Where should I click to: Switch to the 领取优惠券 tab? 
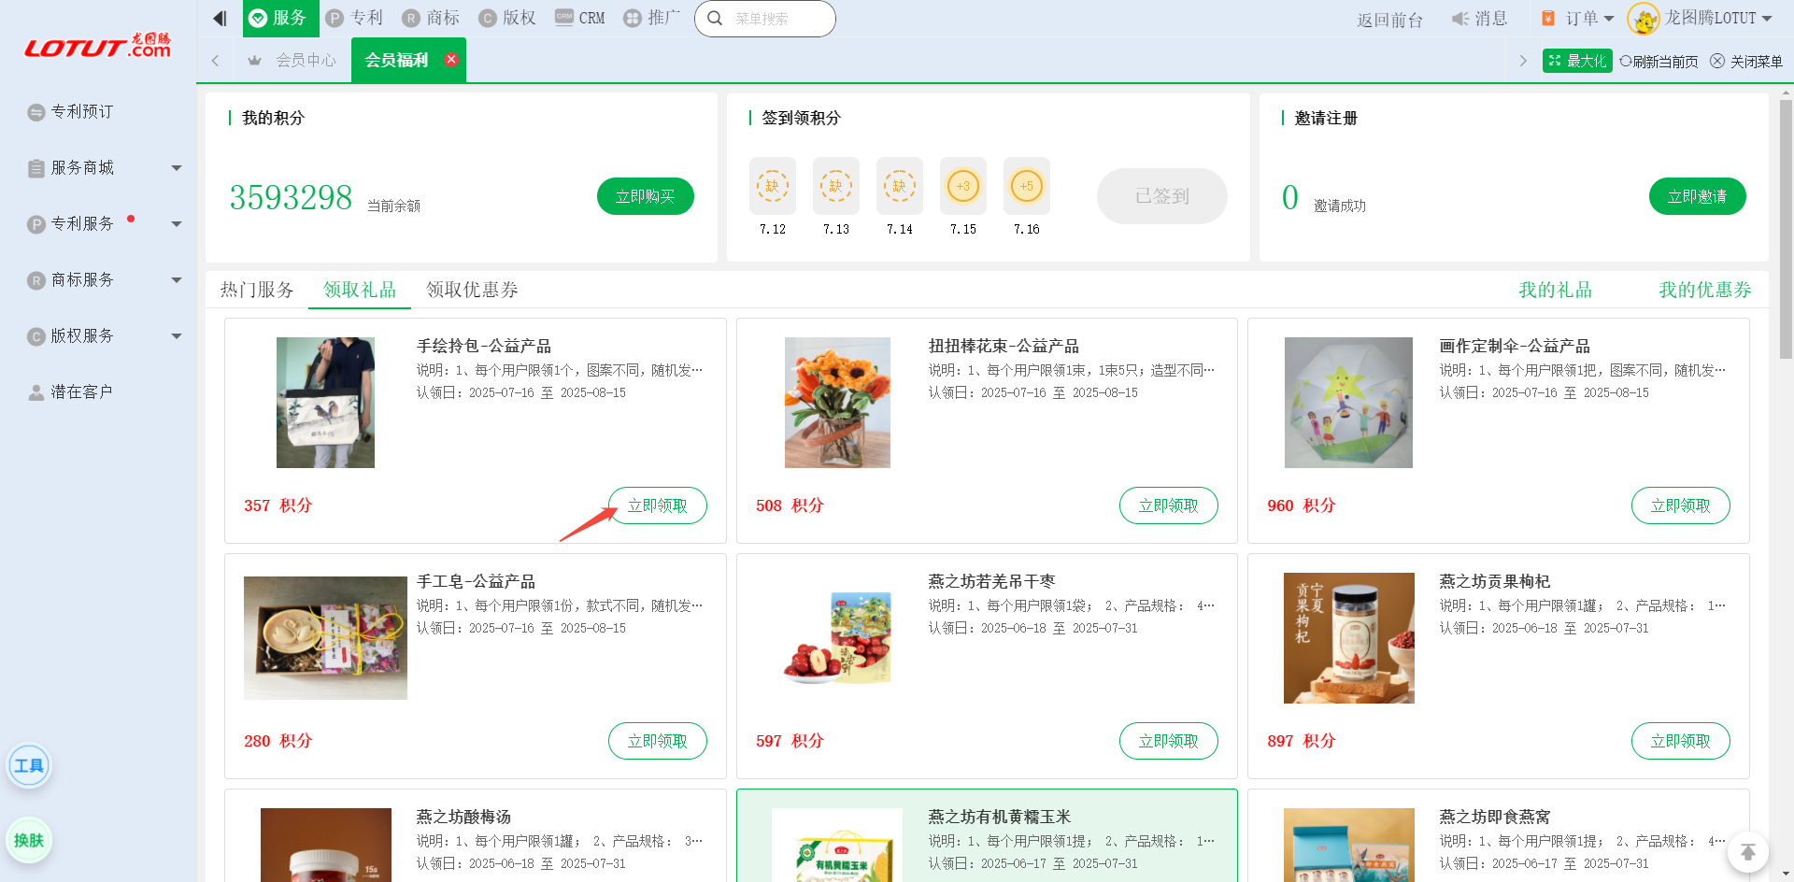pos(472,290)
